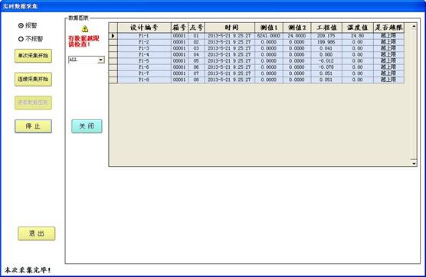Click row selector for F1-5 row
This screenshot has height=277, width=426.
113,61
